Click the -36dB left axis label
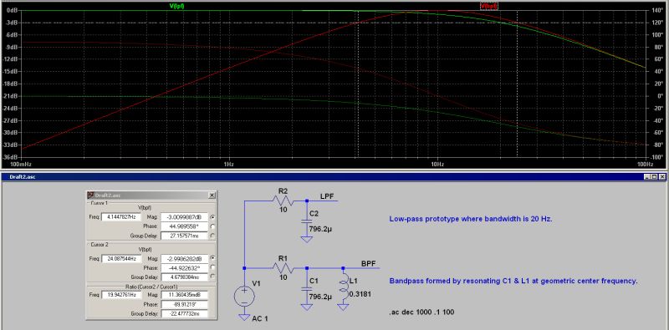Screen dimensions: 669x330 pos(10,157)
